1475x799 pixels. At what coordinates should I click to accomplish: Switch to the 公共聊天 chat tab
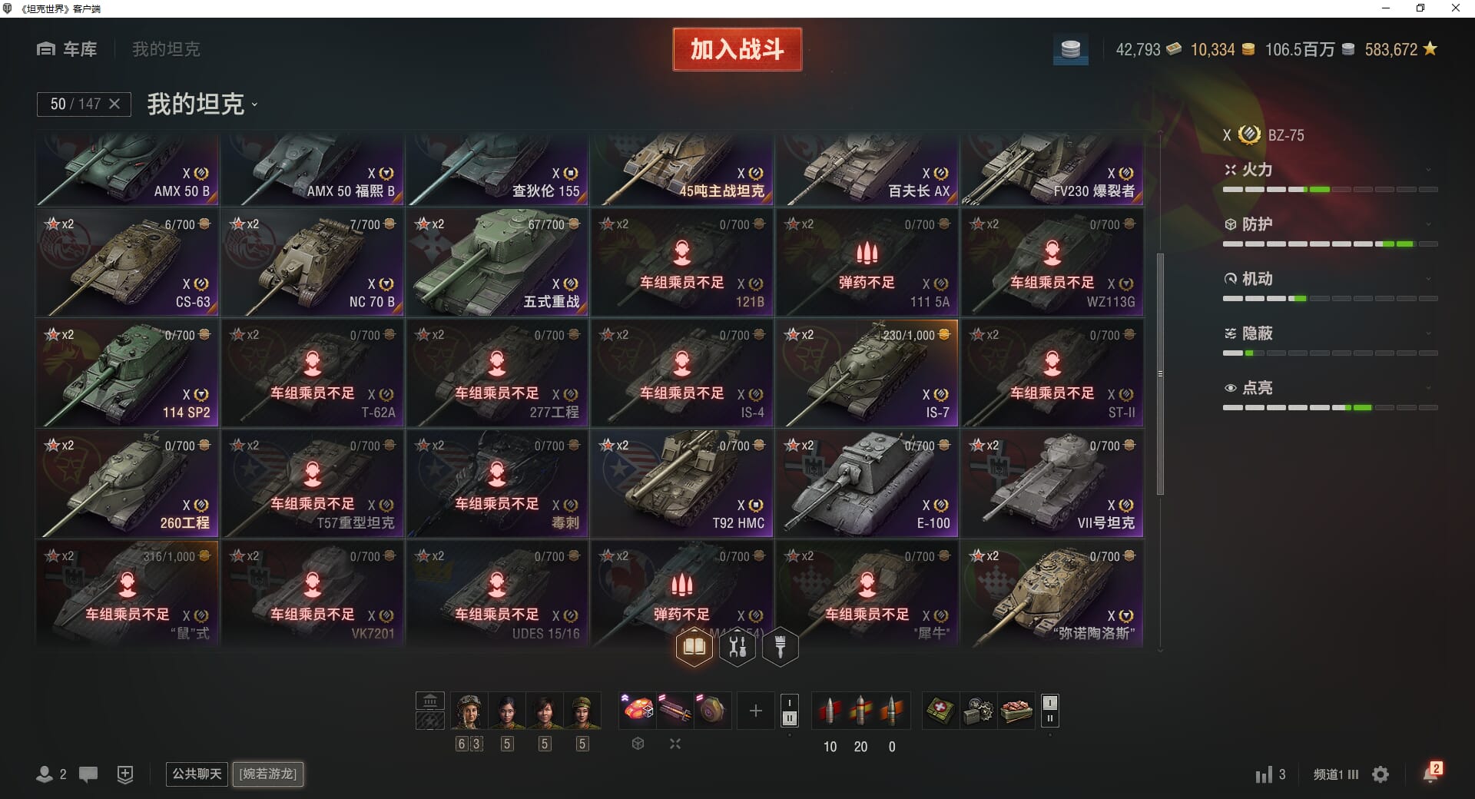click(x=197, y=774)
